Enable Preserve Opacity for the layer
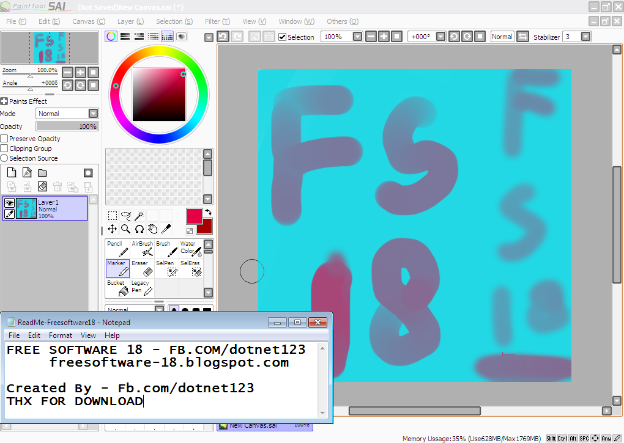 (5, 139)
